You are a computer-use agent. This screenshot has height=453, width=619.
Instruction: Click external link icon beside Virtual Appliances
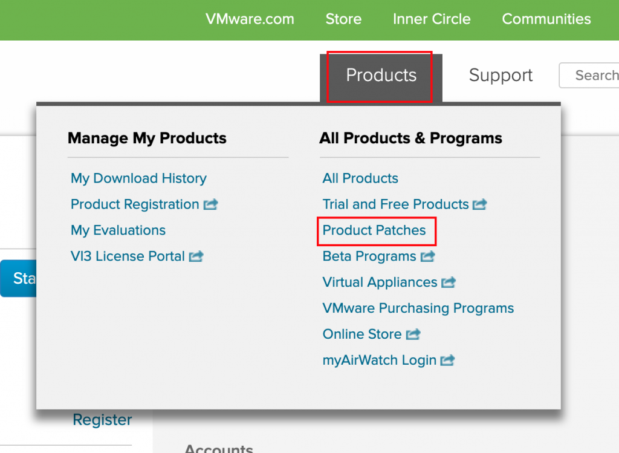(448, 283)
